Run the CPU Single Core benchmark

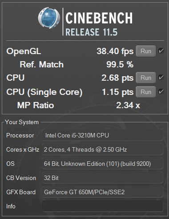click(x=146, y=92)
